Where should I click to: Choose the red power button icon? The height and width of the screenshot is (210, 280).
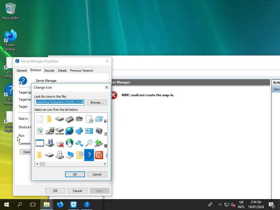pos(99,155)
